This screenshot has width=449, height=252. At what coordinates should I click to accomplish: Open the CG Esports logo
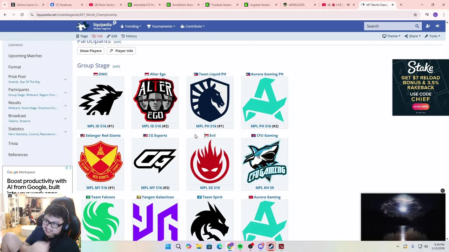155,161
